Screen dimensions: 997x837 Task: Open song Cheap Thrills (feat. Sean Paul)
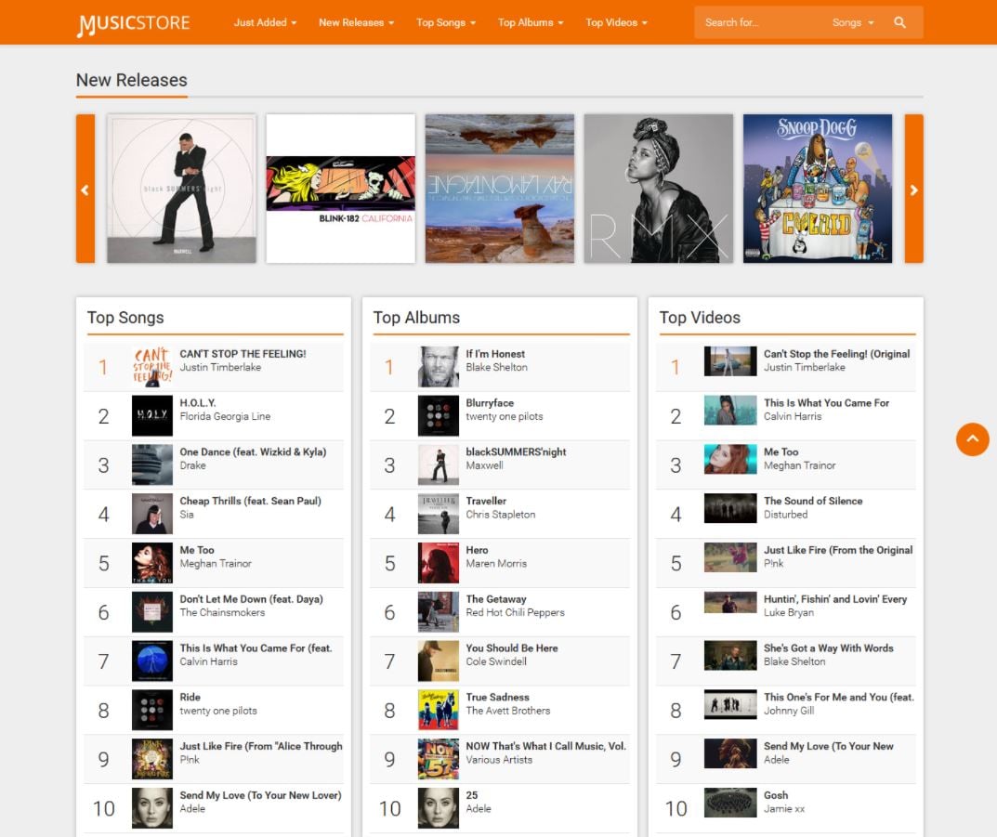click(x=251, y=501)
